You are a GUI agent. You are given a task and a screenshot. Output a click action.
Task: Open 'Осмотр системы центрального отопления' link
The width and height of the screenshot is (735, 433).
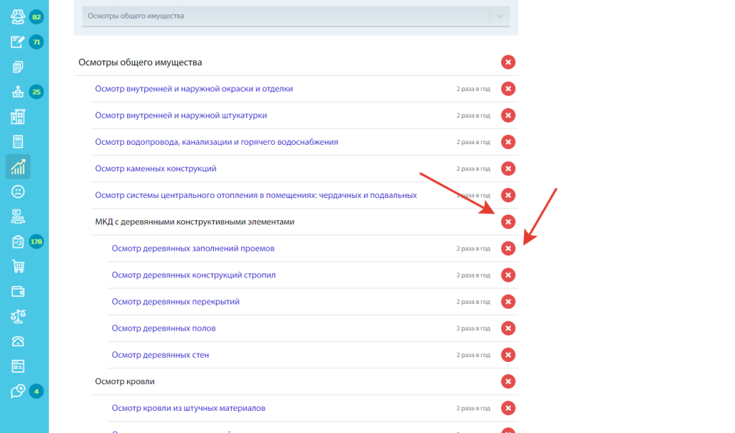(x=256, y=195)
